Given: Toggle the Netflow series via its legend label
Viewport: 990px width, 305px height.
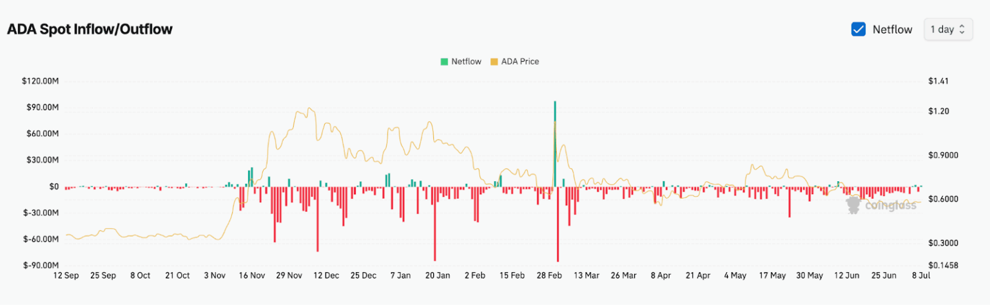Looking at the screenshot, I should 466,62.
